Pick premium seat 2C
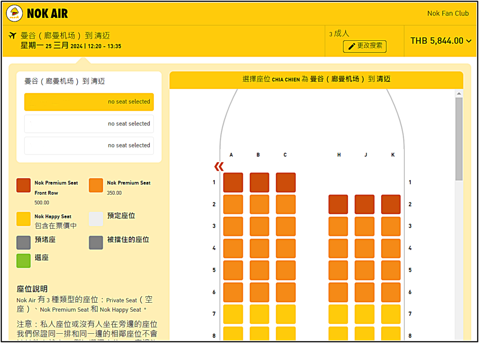479x343 pixels. (286, 204)
